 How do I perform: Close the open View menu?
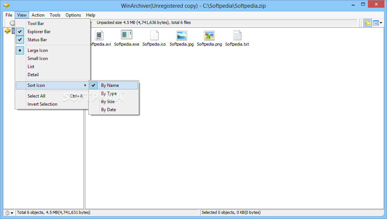(x=22, y=15)
